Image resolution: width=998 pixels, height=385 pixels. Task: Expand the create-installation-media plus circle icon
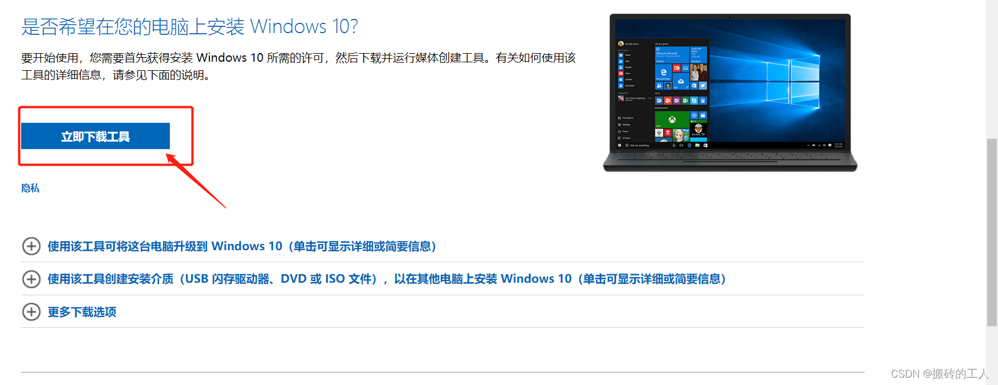pyautogui.click(x=31, y=279)
